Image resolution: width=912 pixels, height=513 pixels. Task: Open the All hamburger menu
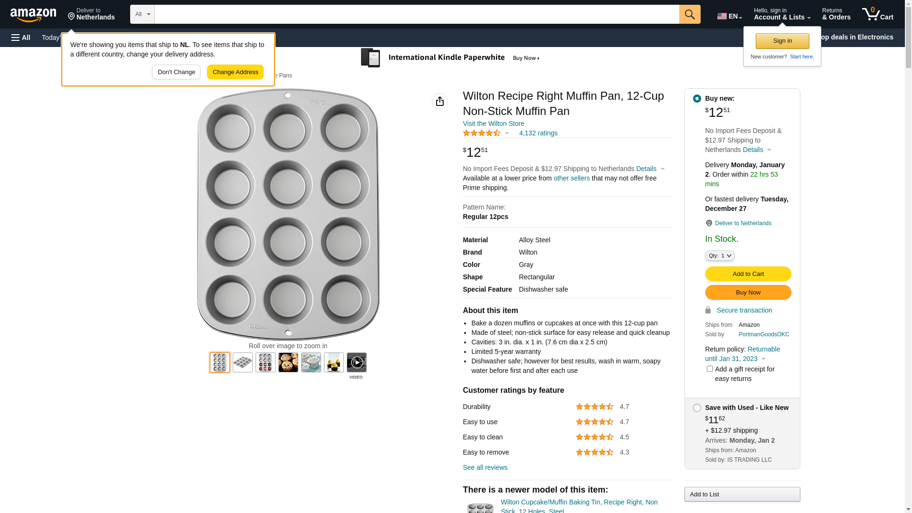21,38
